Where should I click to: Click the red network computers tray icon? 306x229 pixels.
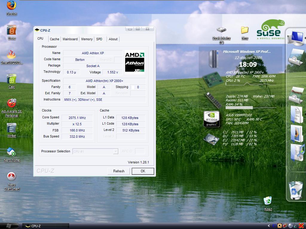coord(285,226)
